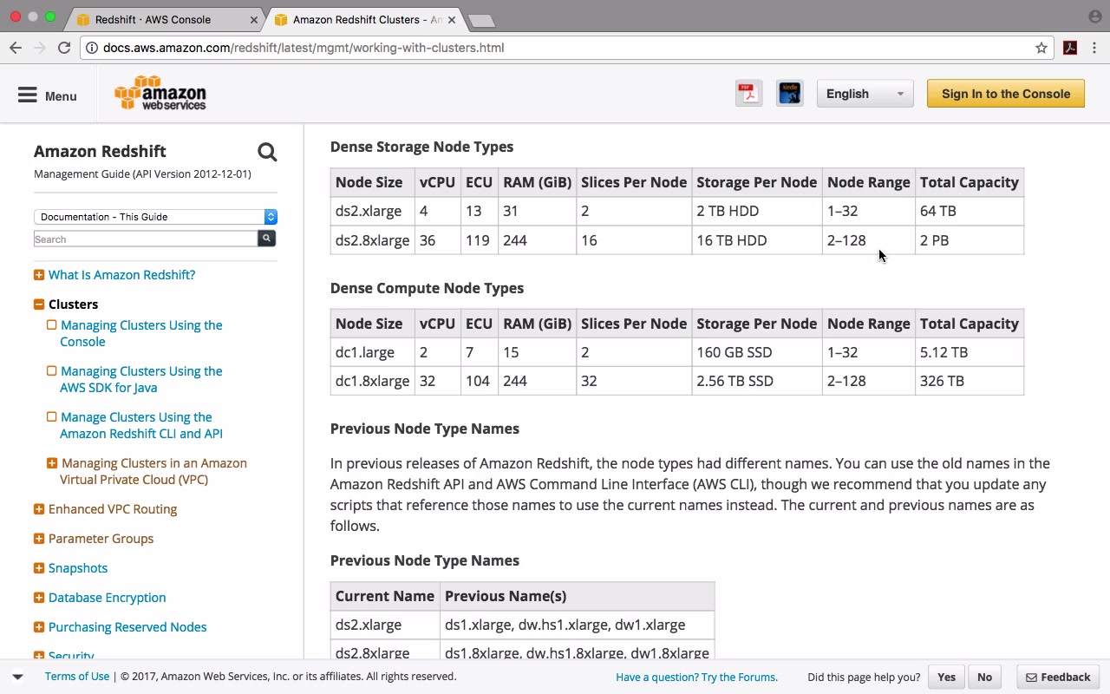Reload the current page
The image size is (1110, 694).
coord(64,48)
